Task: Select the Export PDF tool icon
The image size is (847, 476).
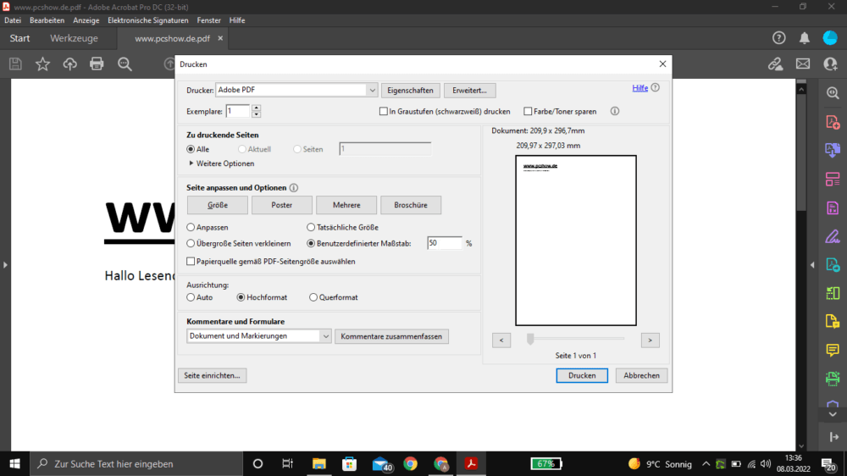Action: pyautogui.click(x=833, y=265)
